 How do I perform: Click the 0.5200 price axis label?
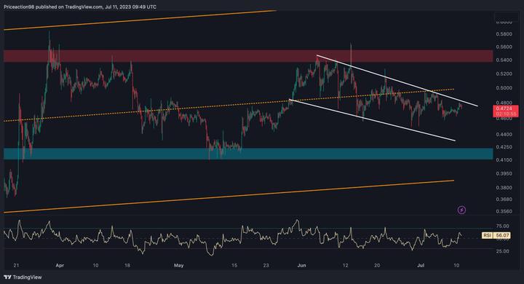[x=504, y=74]
